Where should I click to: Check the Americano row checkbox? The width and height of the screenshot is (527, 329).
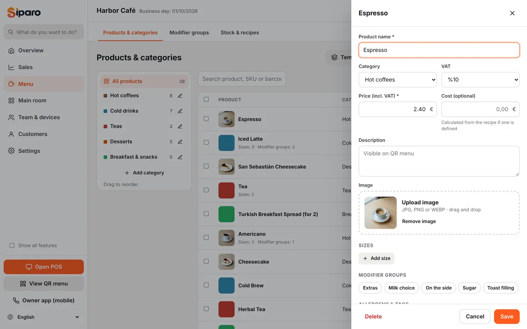tap(206, 237)
